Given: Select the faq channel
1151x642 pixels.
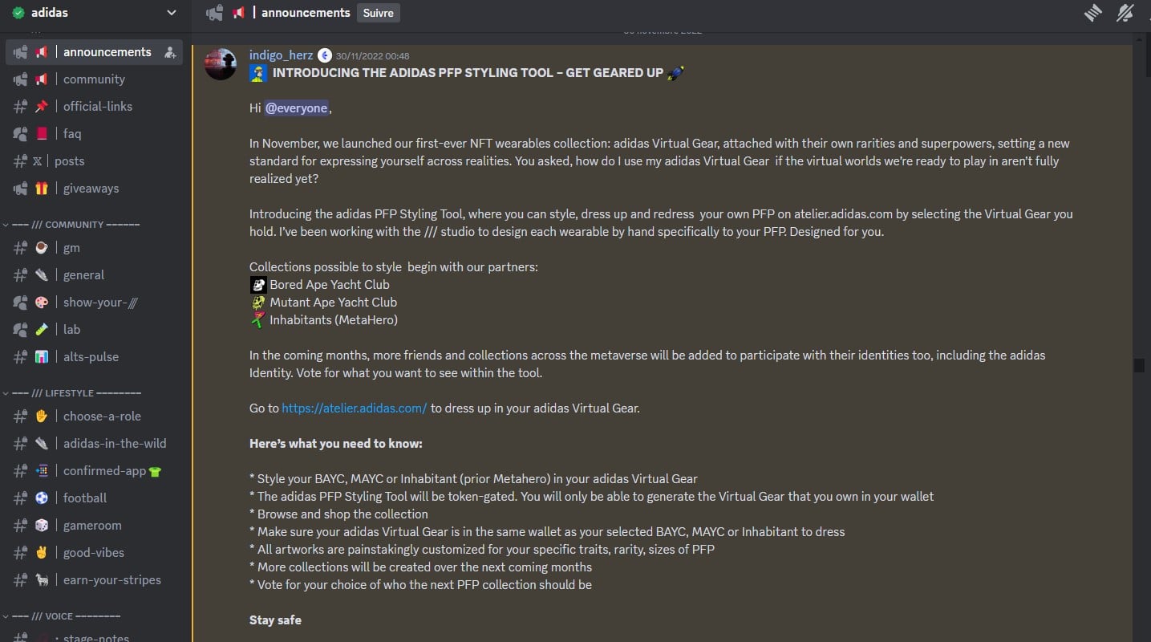Looking at the screenshot, I should tap(71, 133).
